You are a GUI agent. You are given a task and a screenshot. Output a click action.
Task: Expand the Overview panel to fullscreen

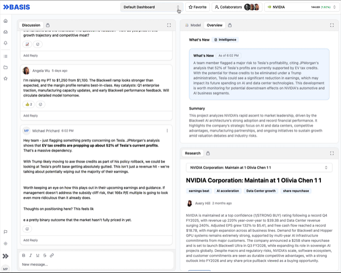pyautogui.click(x=332, y=25)
